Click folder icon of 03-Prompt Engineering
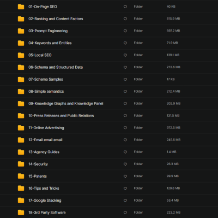218x218 pixels. (x=21, y=31)
